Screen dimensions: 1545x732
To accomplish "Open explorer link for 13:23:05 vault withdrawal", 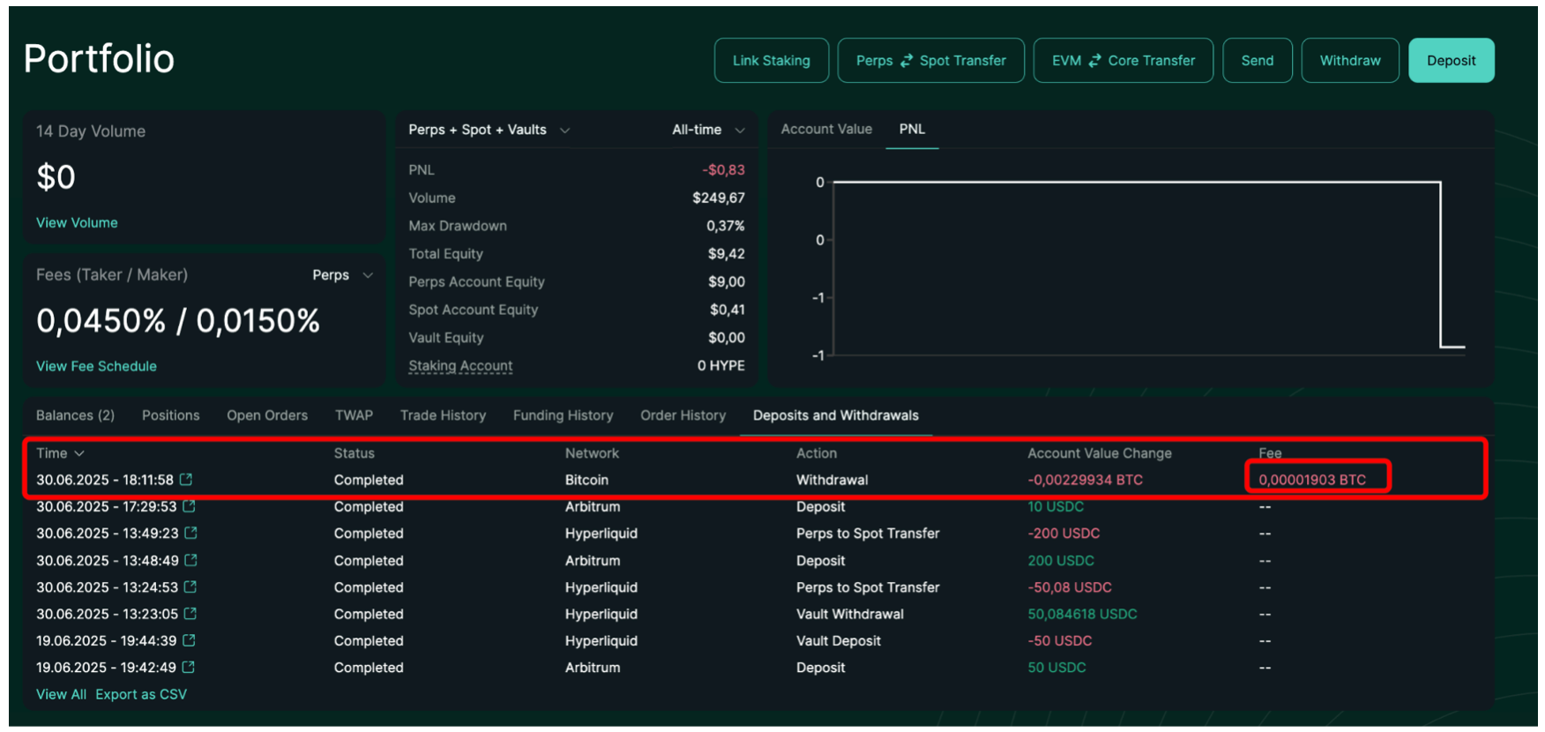I will (190, 614).
